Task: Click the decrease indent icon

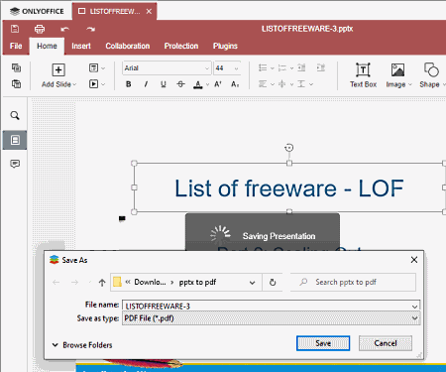Action: point(301,67)
